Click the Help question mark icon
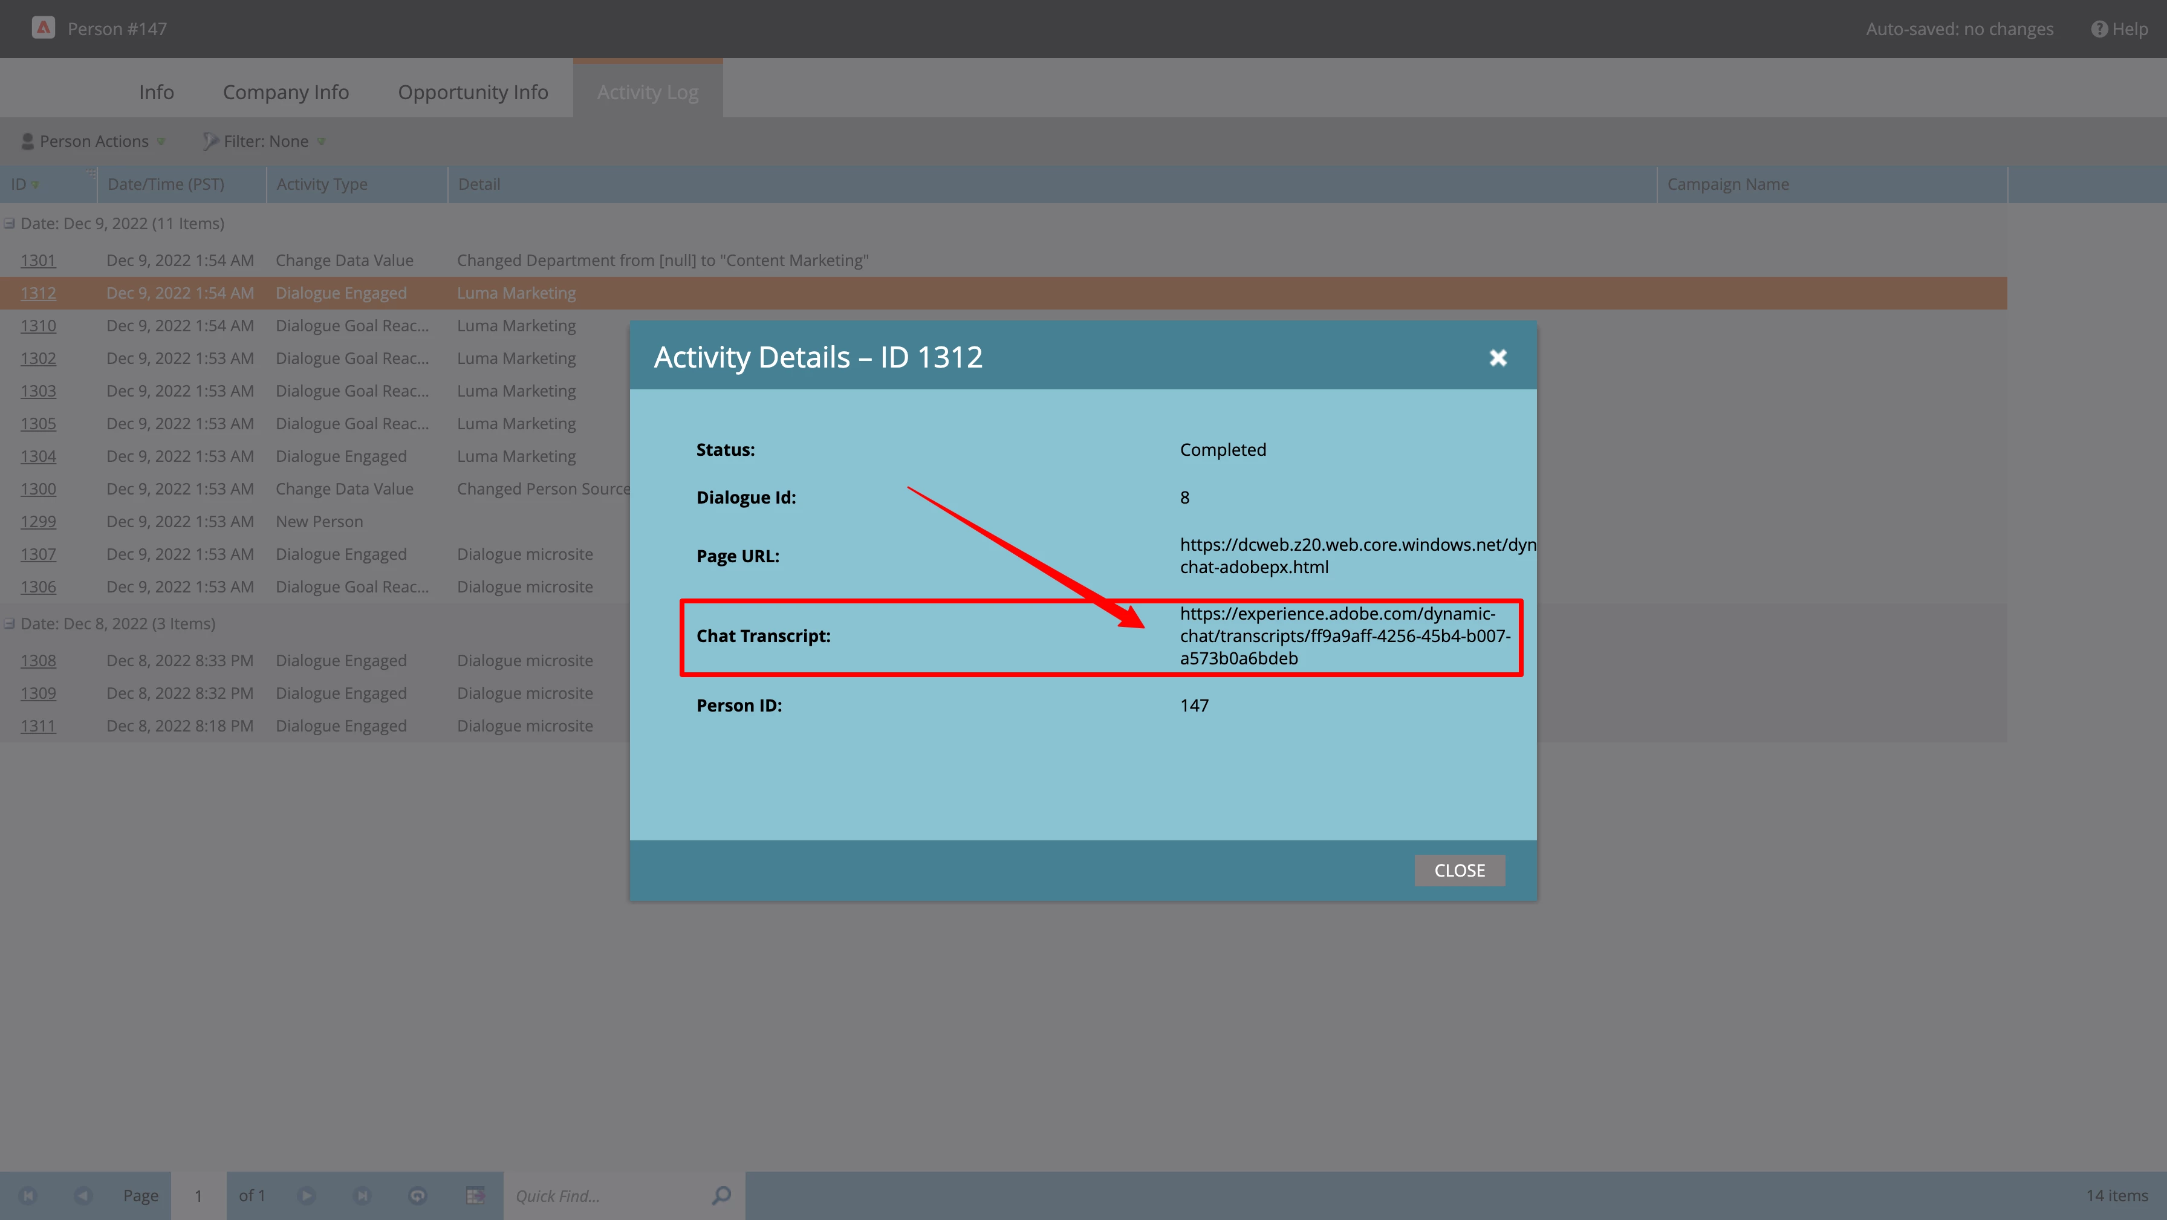 (2099, 28)
